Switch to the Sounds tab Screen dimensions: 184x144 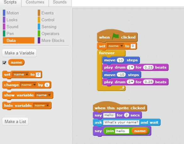pyautogui.click(x=60, y=3)
